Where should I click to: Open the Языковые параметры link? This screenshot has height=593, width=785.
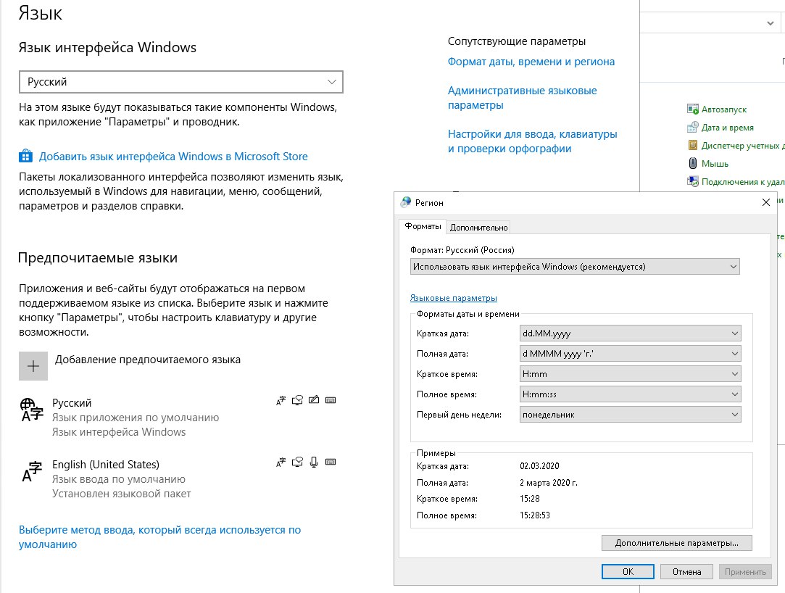(454, 298)
